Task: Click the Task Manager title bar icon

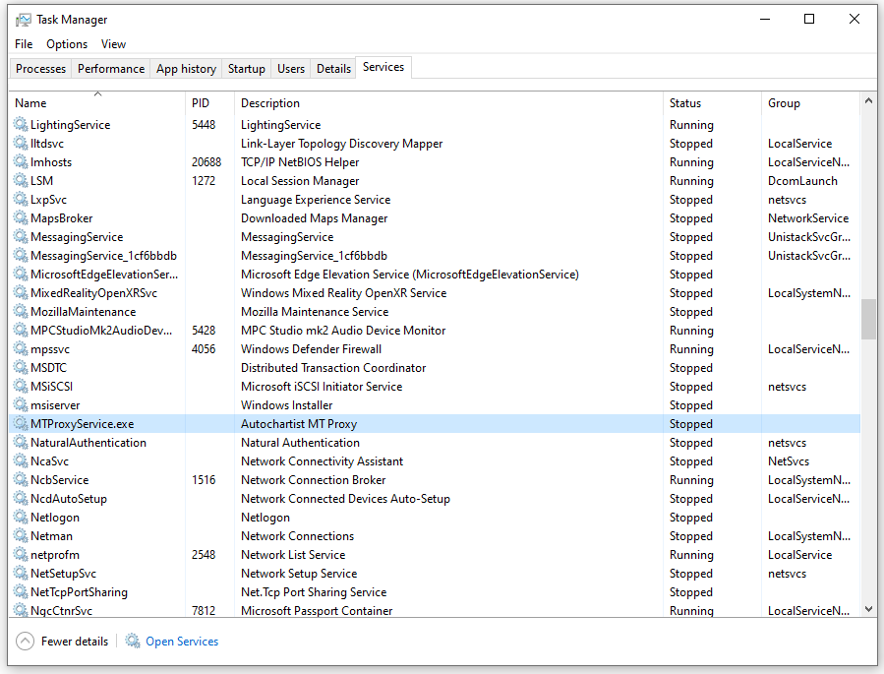Action: coord(24,20)
